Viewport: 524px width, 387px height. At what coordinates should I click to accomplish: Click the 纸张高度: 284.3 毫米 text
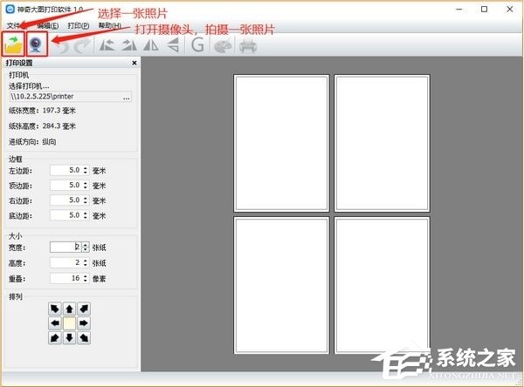tap(42, 126)
